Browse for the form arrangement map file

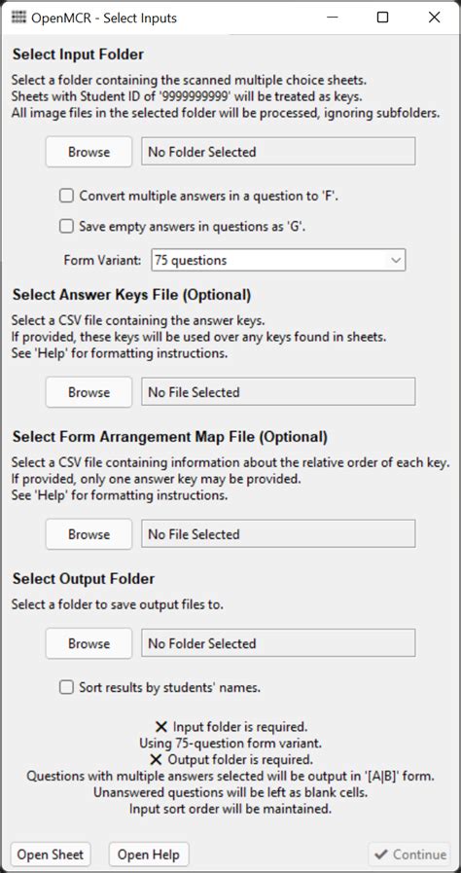(89, 534)
